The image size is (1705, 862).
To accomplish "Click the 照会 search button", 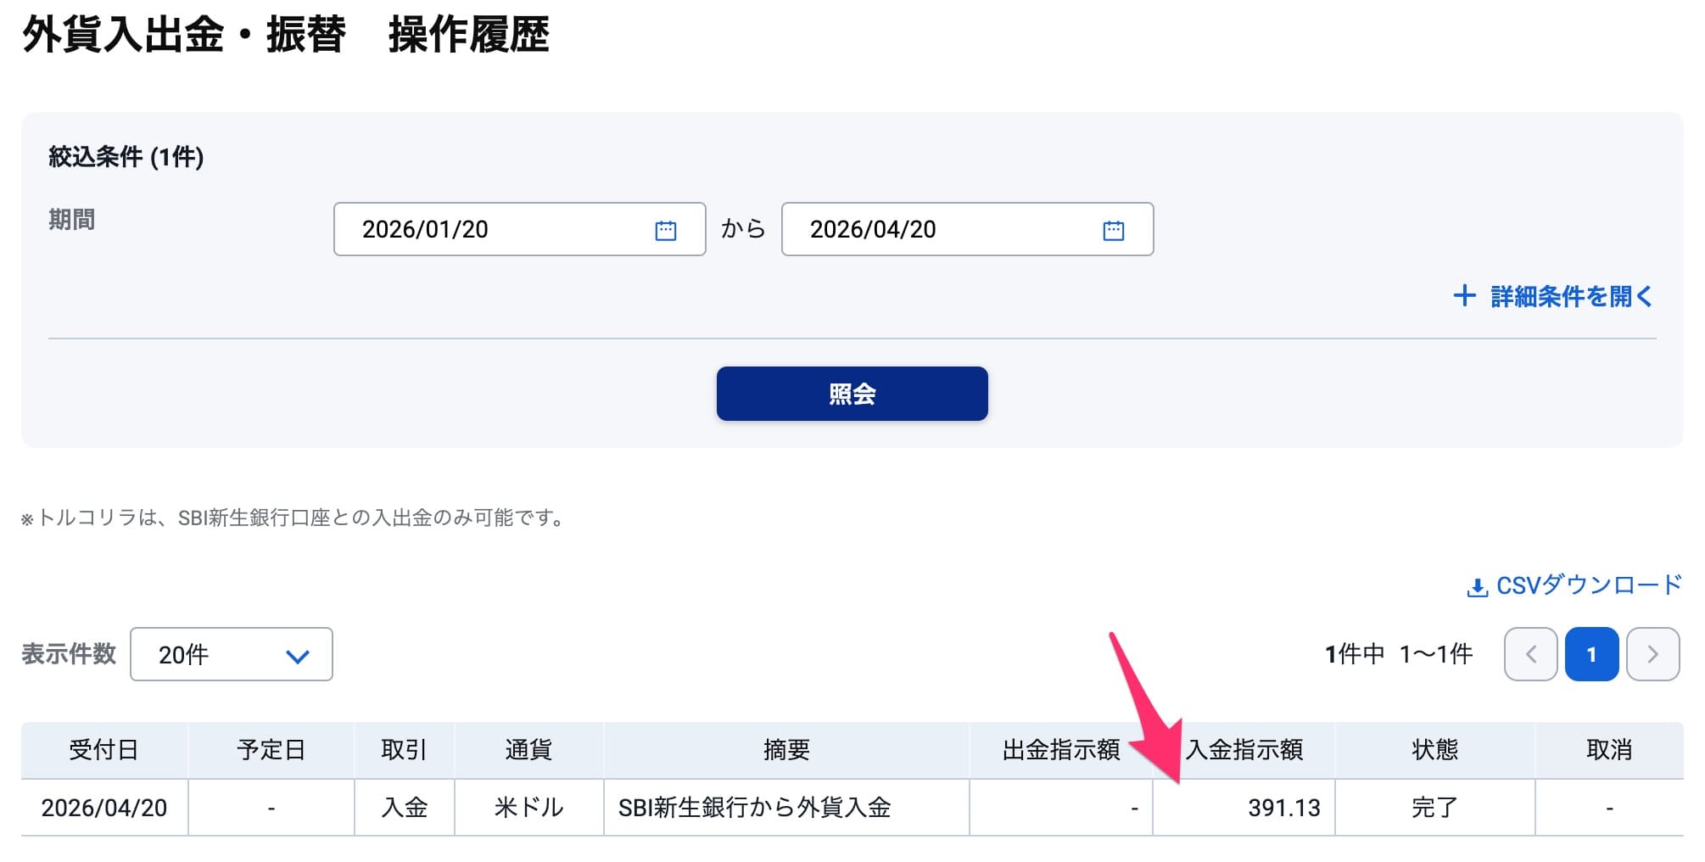I will click(x=852, y=393).
